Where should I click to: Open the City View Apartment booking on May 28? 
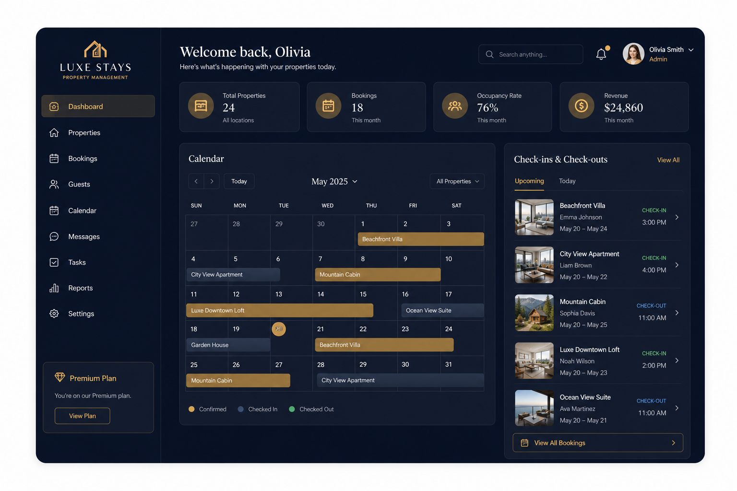(x=400, y=380)
